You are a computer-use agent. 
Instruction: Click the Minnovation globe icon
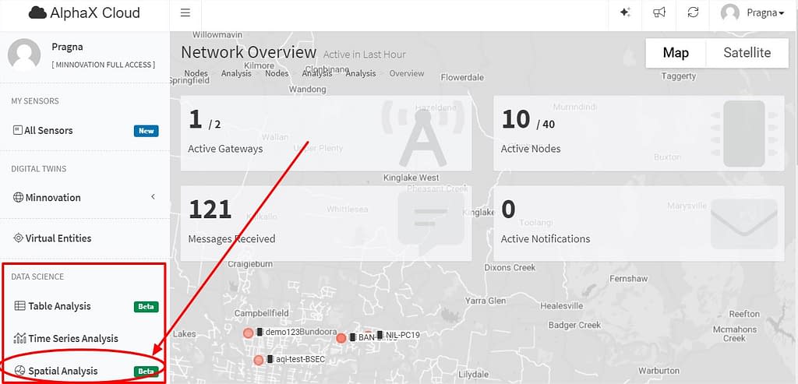(19, 197)
